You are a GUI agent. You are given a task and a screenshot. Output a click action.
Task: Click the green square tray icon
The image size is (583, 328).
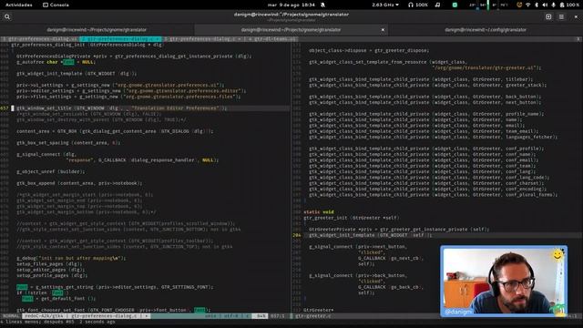(455, 5)
